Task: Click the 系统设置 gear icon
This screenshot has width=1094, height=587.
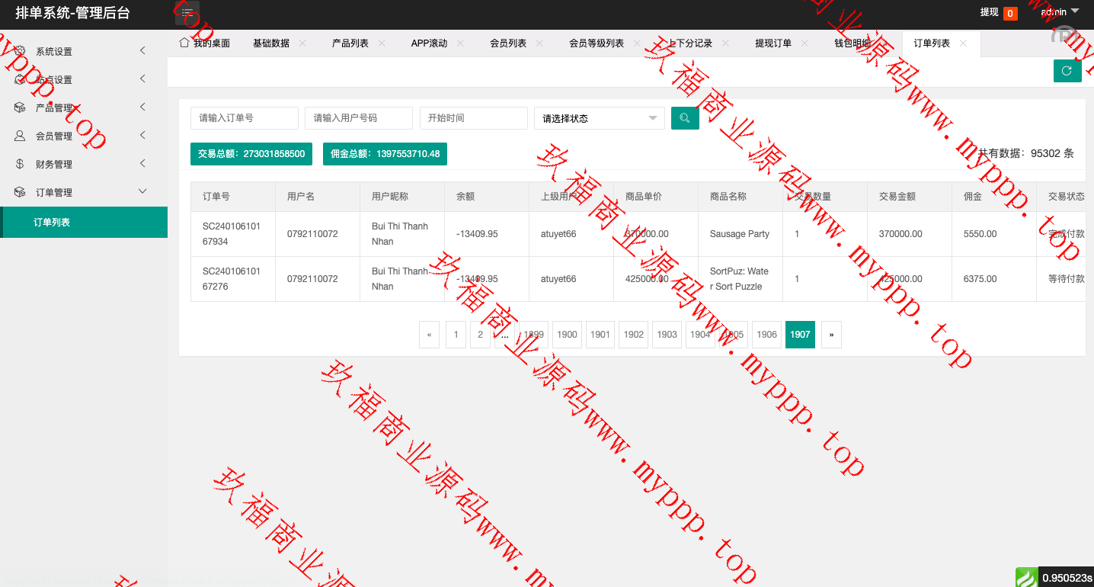Action: click(x=20, y=51)
